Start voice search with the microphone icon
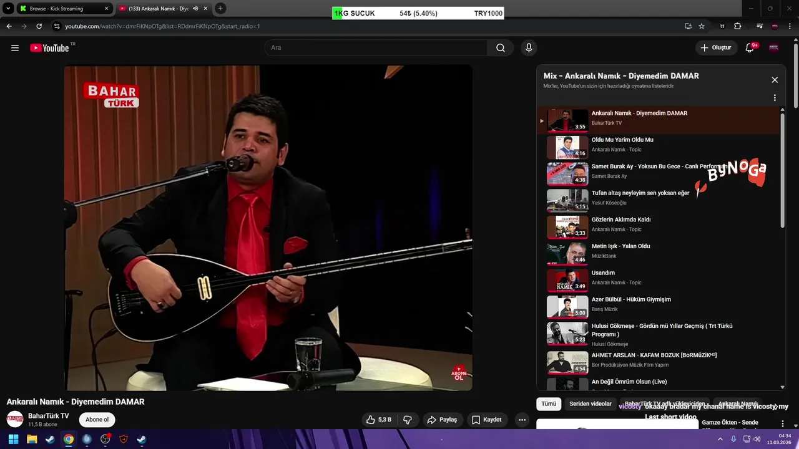 click(529, 47)
